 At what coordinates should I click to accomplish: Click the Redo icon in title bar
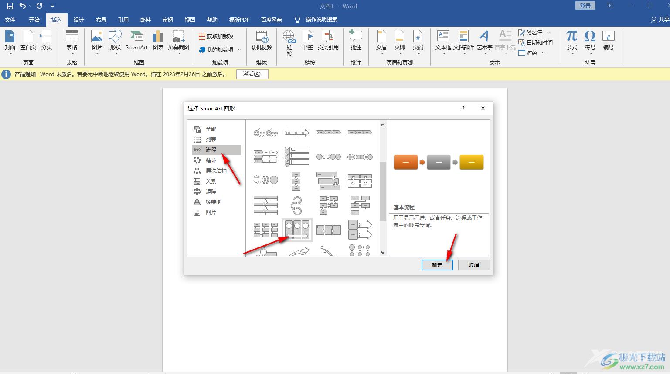coord(39,6)
